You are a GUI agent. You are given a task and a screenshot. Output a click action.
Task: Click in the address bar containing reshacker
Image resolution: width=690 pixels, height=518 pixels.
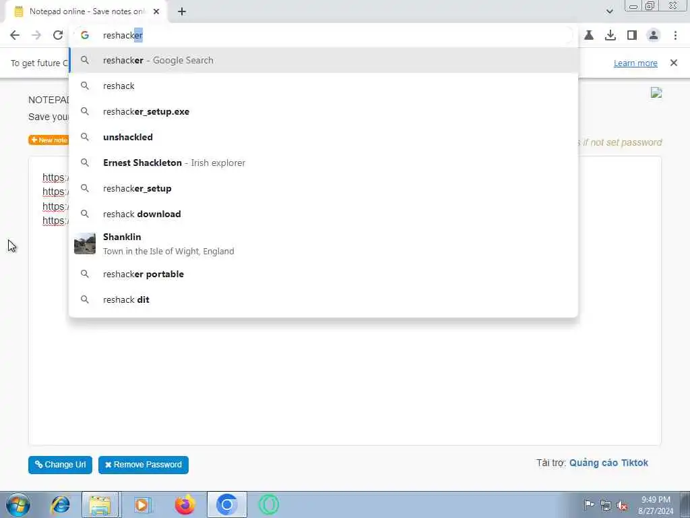click(323, 35)
